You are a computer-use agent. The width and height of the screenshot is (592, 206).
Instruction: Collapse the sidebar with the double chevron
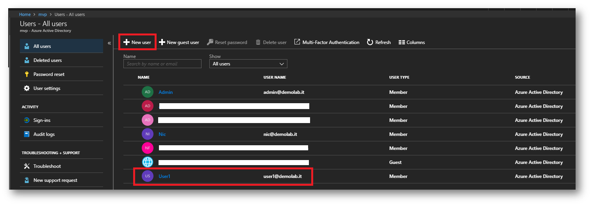click(x=109, y=43)
